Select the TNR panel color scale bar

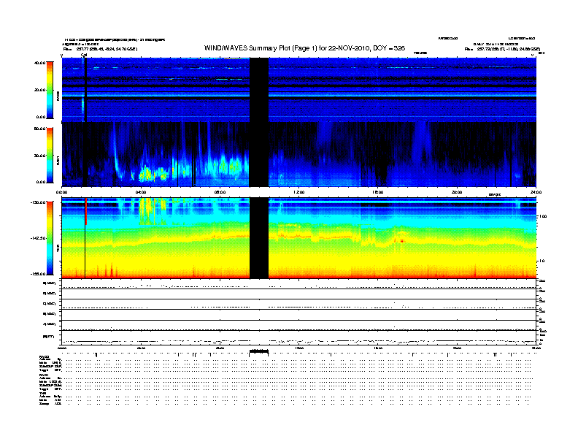(x=50, y=238)
